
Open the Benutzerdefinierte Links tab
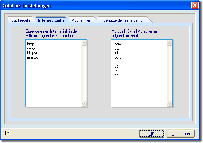123,20
